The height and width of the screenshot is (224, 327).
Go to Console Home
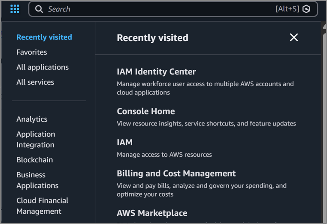coord(146,111)
